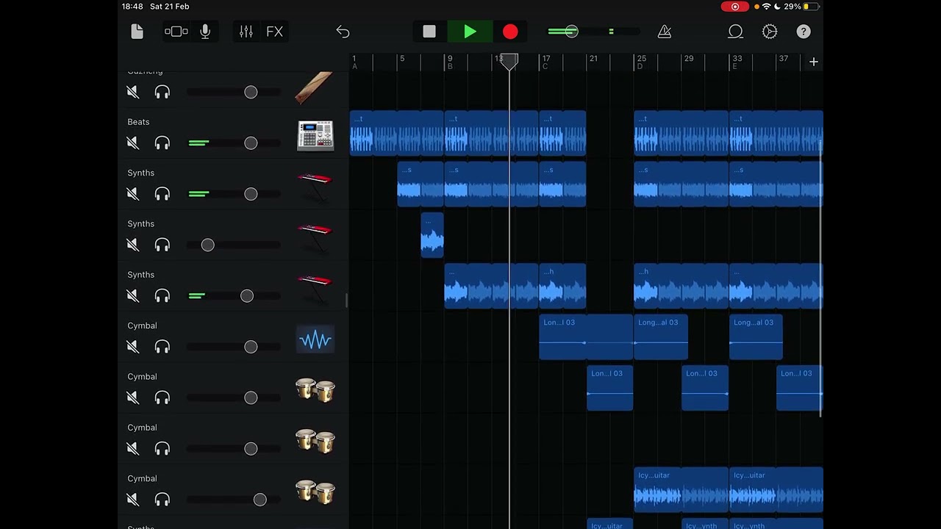
Task: Select the topmost Synths keyboard icon
Action: click(x=315, y=186)
